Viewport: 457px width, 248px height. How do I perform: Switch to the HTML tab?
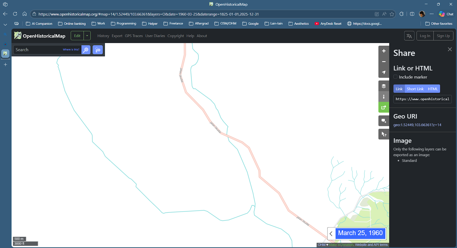tap(433, 89)
